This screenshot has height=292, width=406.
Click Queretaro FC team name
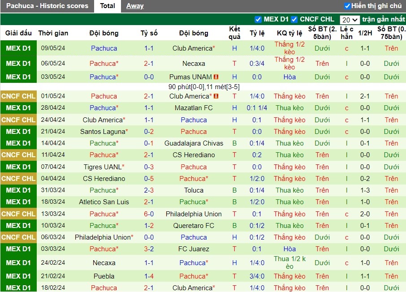(194, 226)
